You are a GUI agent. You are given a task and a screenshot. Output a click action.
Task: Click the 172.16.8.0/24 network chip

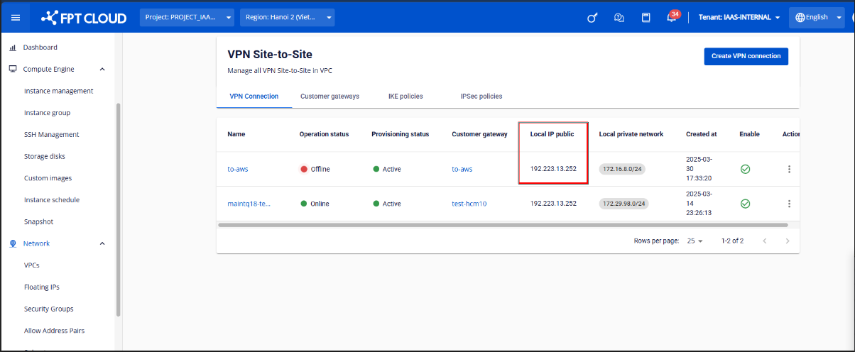[623, 169]
